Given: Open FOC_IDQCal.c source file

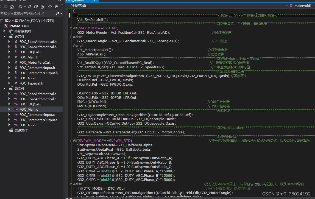Looking at the screenshot, I should tap(30, 104).
